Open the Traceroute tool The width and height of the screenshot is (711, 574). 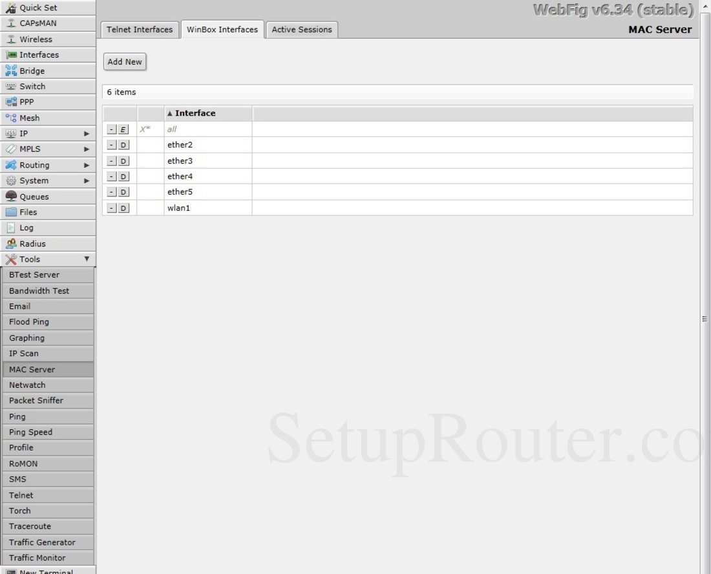48,526
